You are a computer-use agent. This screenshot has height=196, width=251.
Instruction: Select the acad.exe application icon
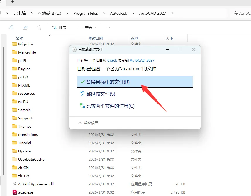(x=15, y=192)
